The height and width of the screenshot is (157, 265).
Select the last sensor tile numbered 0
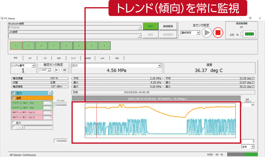point(104,45)
